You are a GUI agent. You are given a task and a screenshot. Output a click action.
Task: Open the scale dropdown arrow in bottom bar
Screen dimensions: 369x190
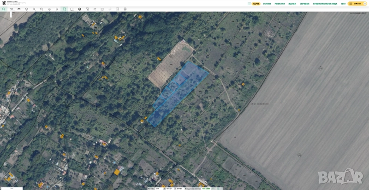coord(213,189)
